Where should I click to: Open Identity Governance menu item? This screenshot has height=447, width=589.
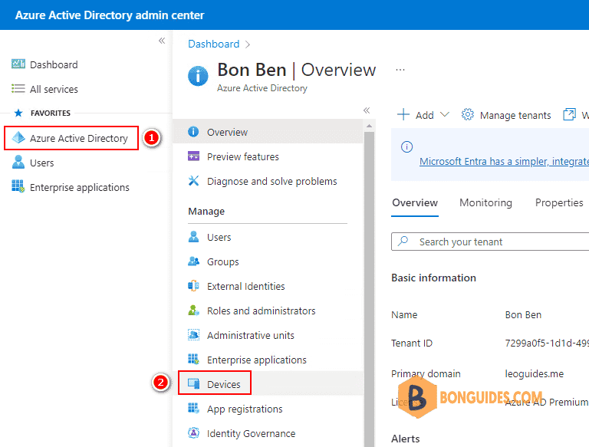268,433
